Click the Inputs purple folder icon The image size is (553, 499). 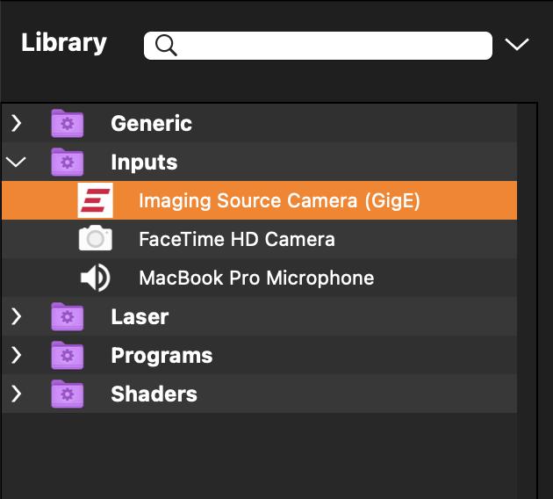67,162
